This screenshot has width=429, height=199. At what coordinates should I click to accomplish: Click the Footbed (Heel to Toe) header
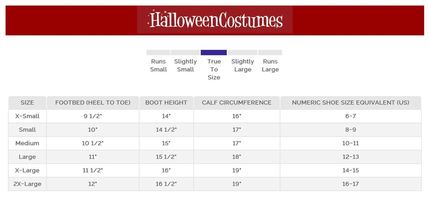click(93, 103)
